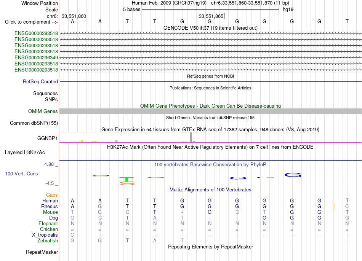This screenshot has height=261, width=362.
Task: Open Repeating Elements by RepeatMasker title
Action: [x=210, y=247]
